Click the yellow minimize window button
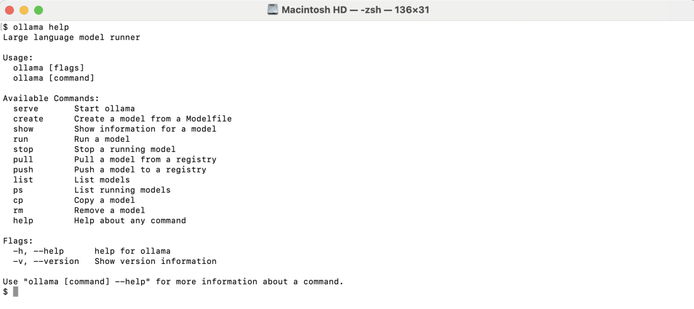Image resolution: width=694 pixels, height=309 pixels. coord(24,10)
